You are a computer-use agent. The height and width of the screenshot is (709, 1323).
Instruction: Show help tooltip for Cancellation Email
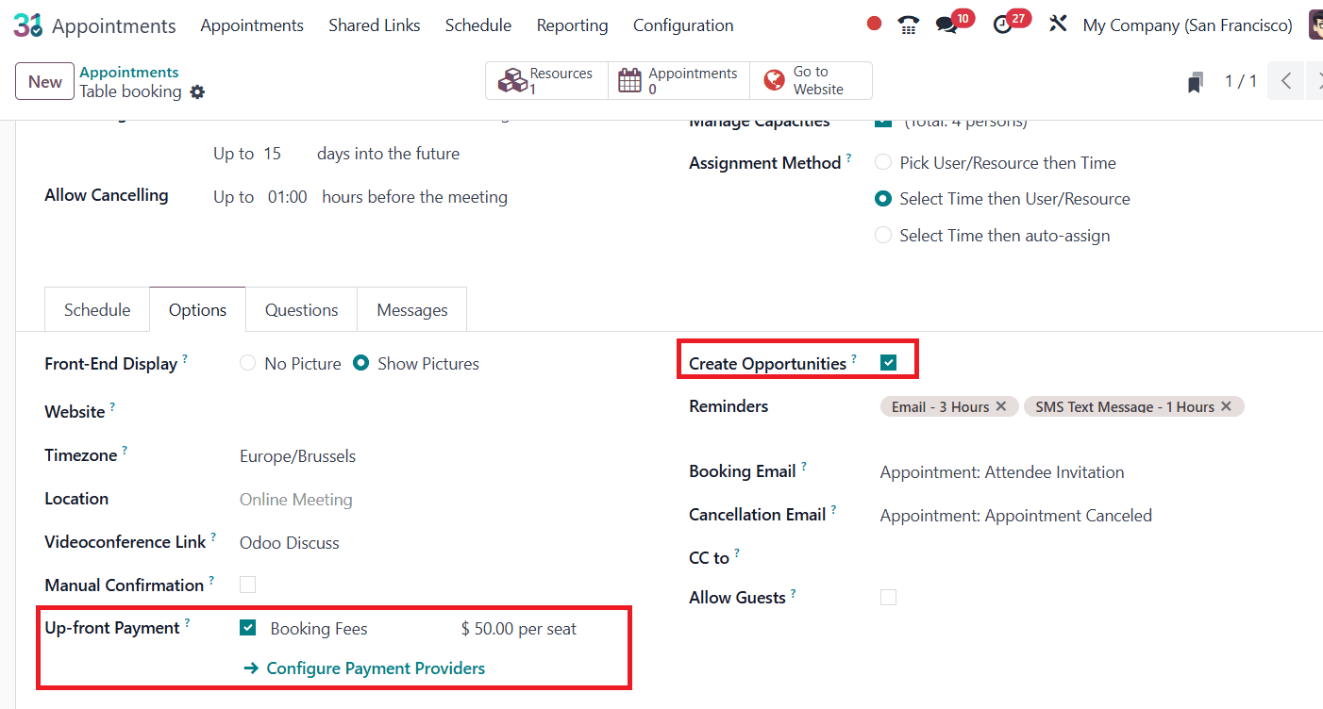pyautogui.click(x=834, y=509)
